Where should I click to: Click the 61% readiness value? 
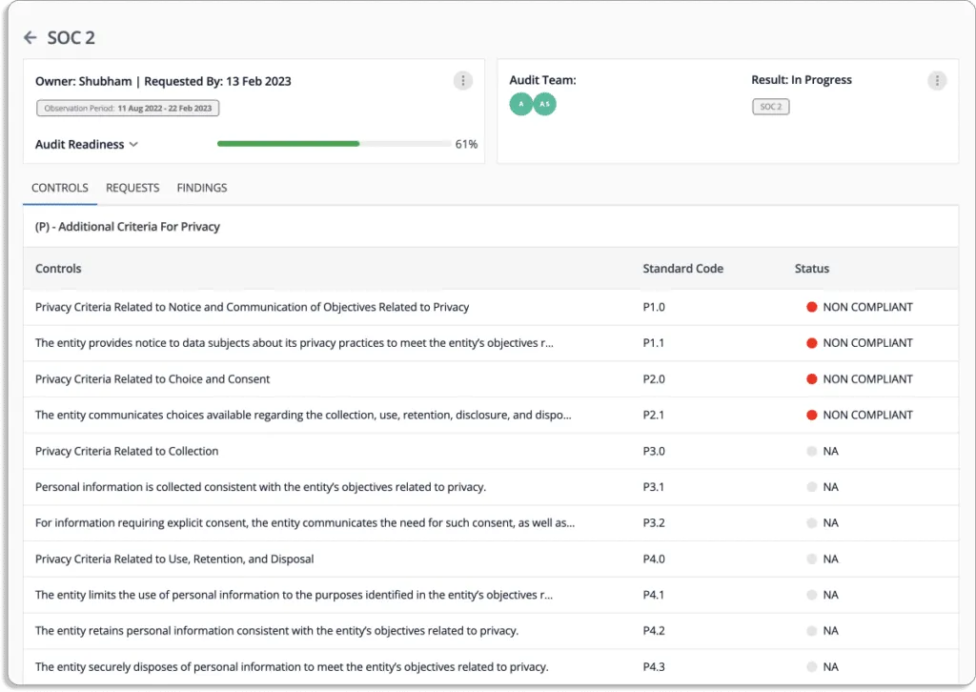click(x=466, y=144)
